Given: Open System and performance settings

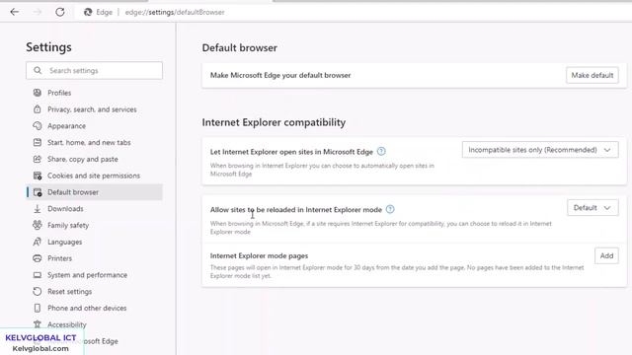Looking at the screenshot, I should click(x=88, y=275).
